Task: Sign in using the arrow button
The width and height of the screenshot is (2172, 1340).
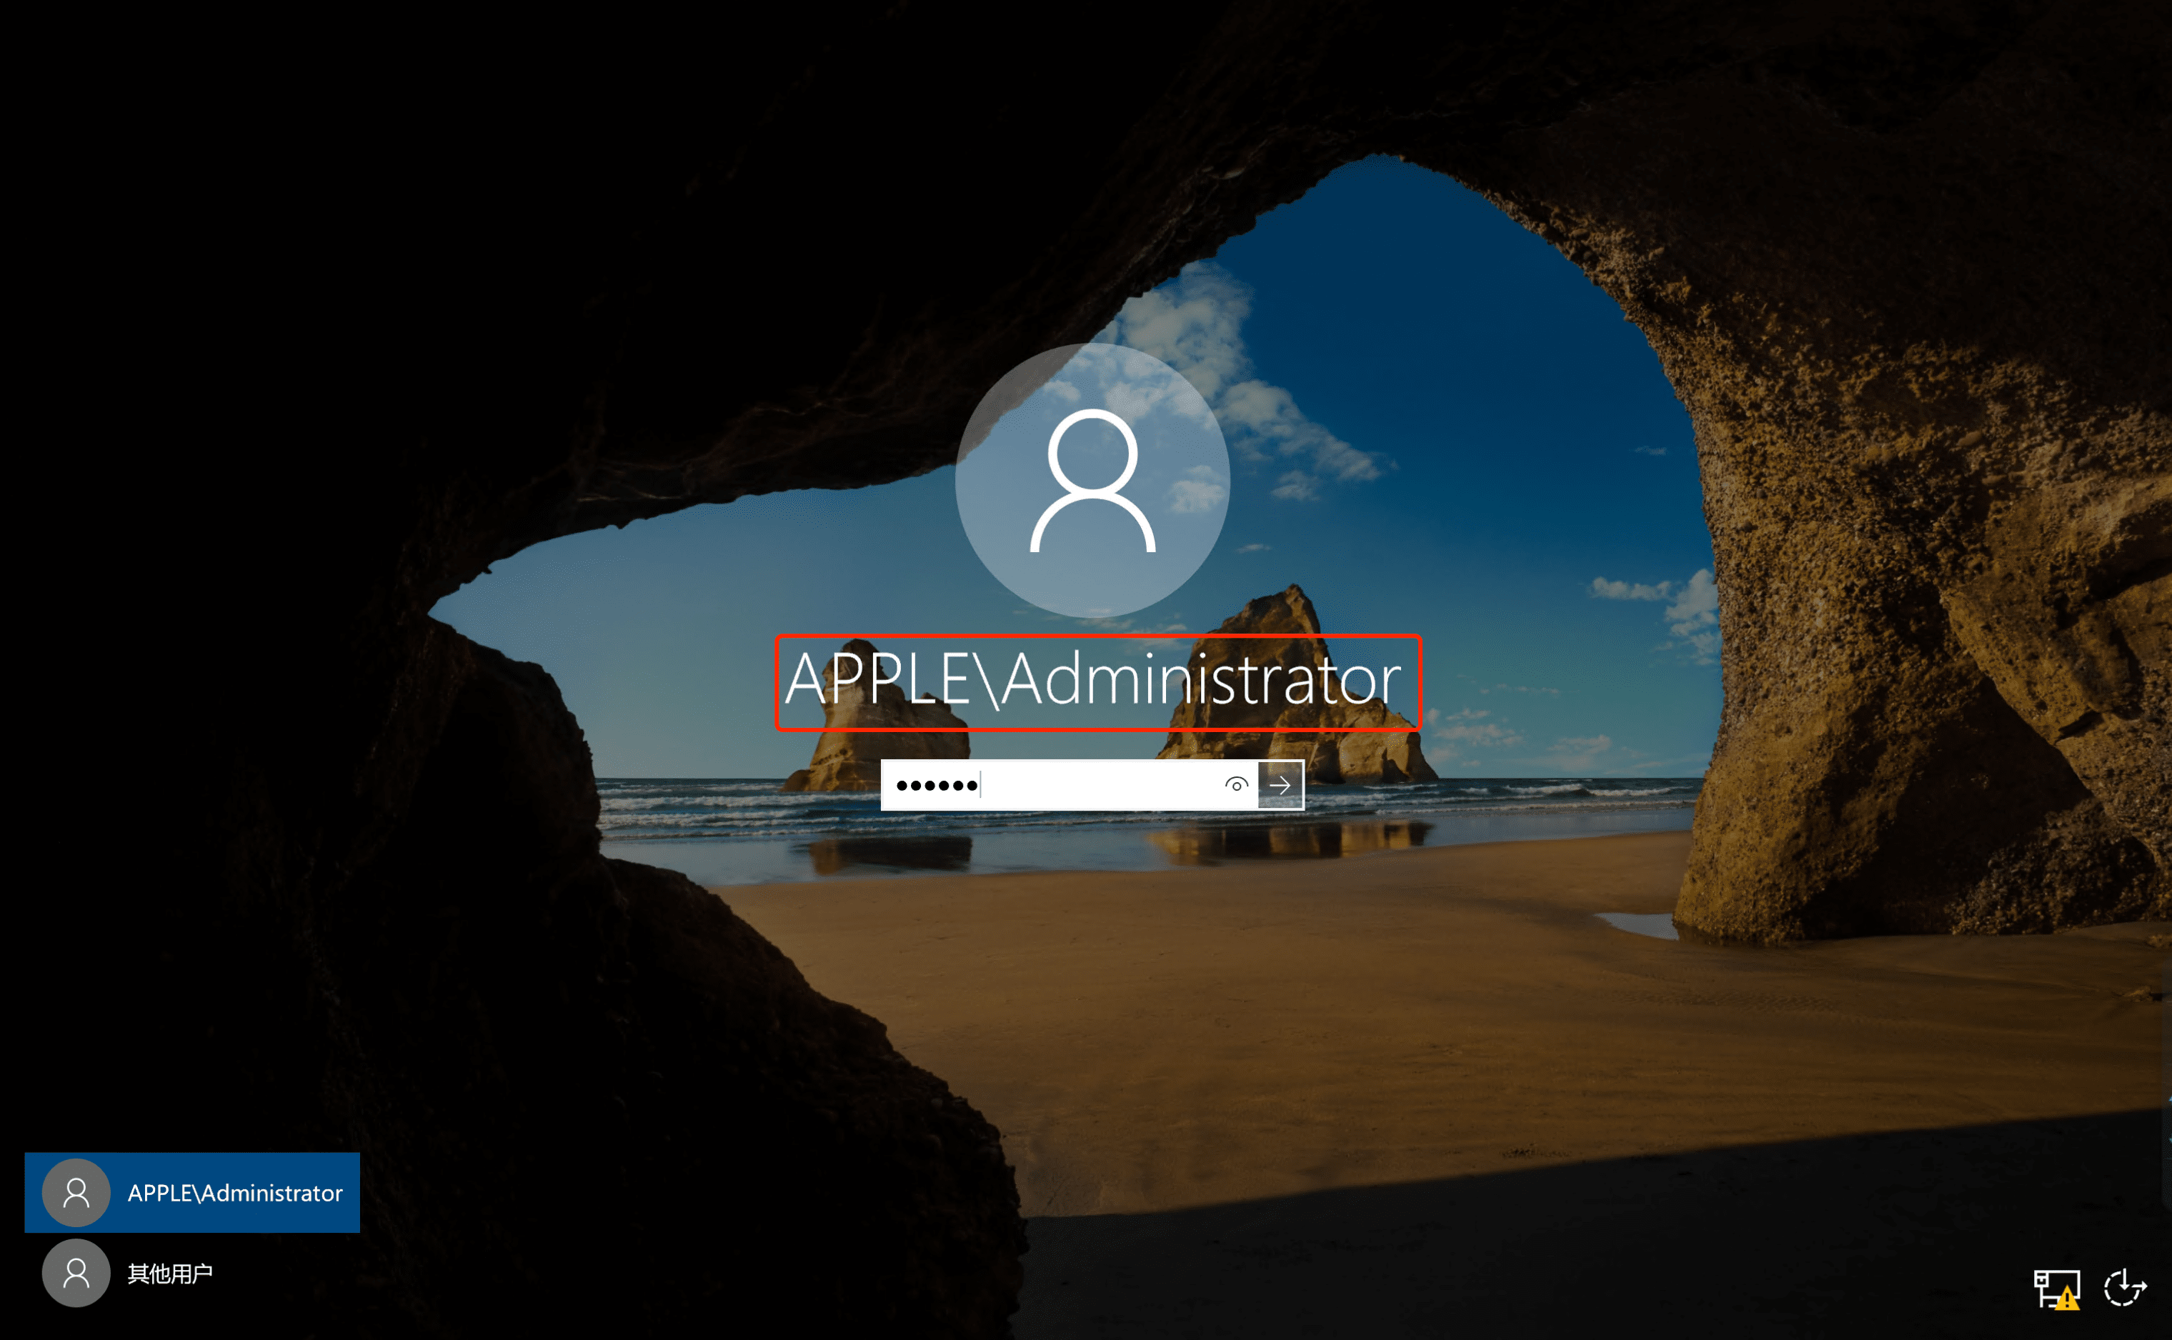Action: coord(1280,785)
